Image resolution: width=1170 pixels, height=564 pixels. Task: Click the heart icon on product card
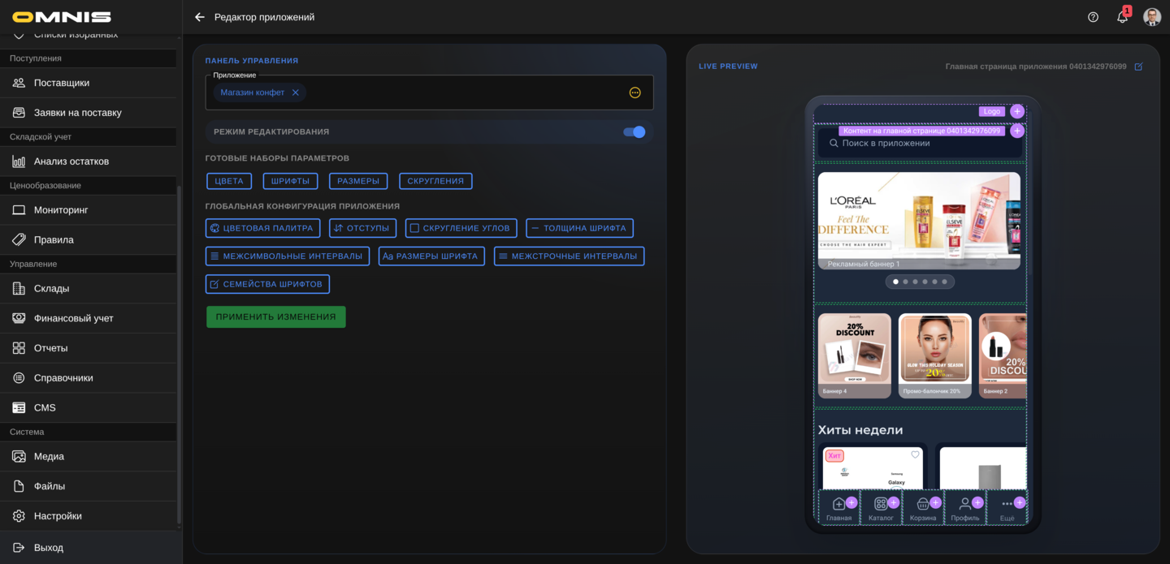(915, 454)
